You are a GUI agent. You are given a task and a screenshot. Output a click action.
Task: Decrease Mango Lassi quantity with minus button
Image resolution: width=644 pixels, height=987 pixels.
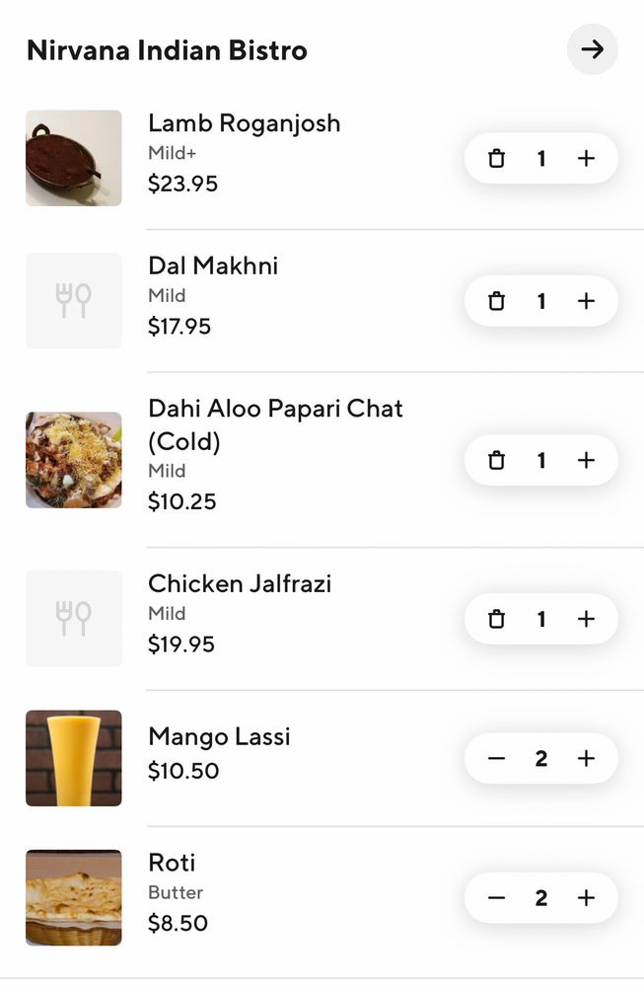pos(496,758)
